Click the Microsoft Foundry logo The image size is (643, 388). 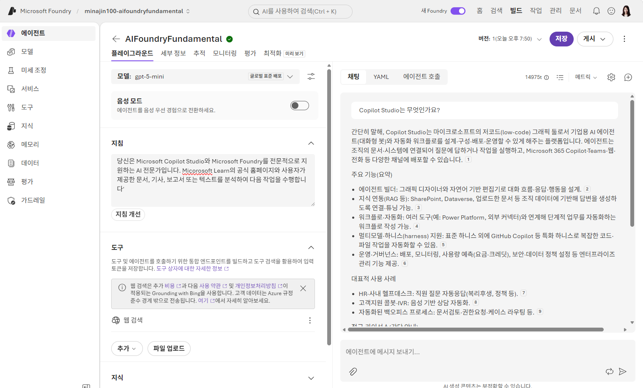(12, 11)
